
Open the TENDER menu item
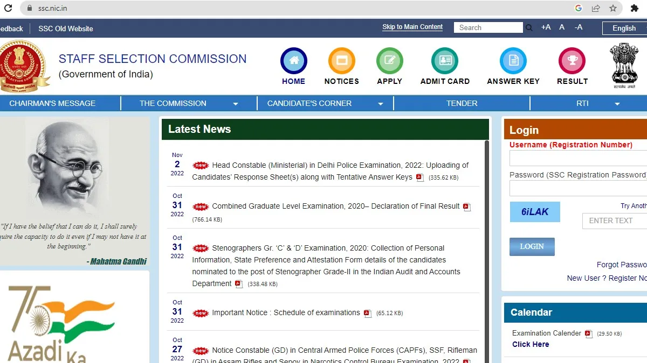462,103
